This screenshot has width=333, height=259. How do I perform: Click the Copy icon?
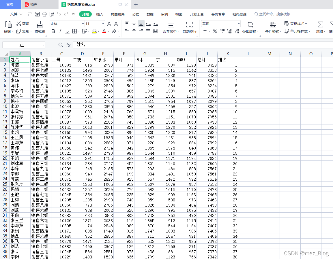(x=19, y=31)
